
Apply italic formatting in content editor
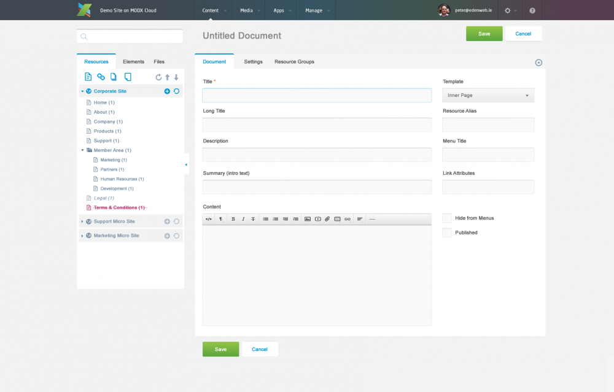point(243,219)
